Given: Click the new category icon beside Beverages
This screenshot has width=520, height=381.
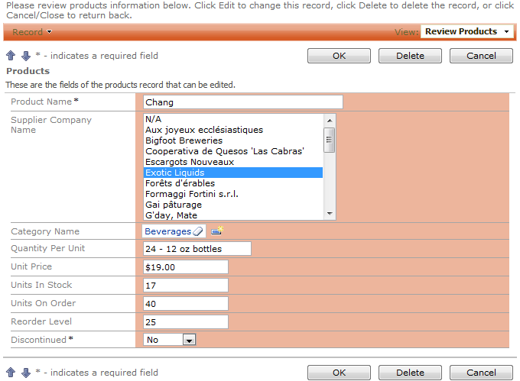Looking at the screenshot, I should pos(216,231).
